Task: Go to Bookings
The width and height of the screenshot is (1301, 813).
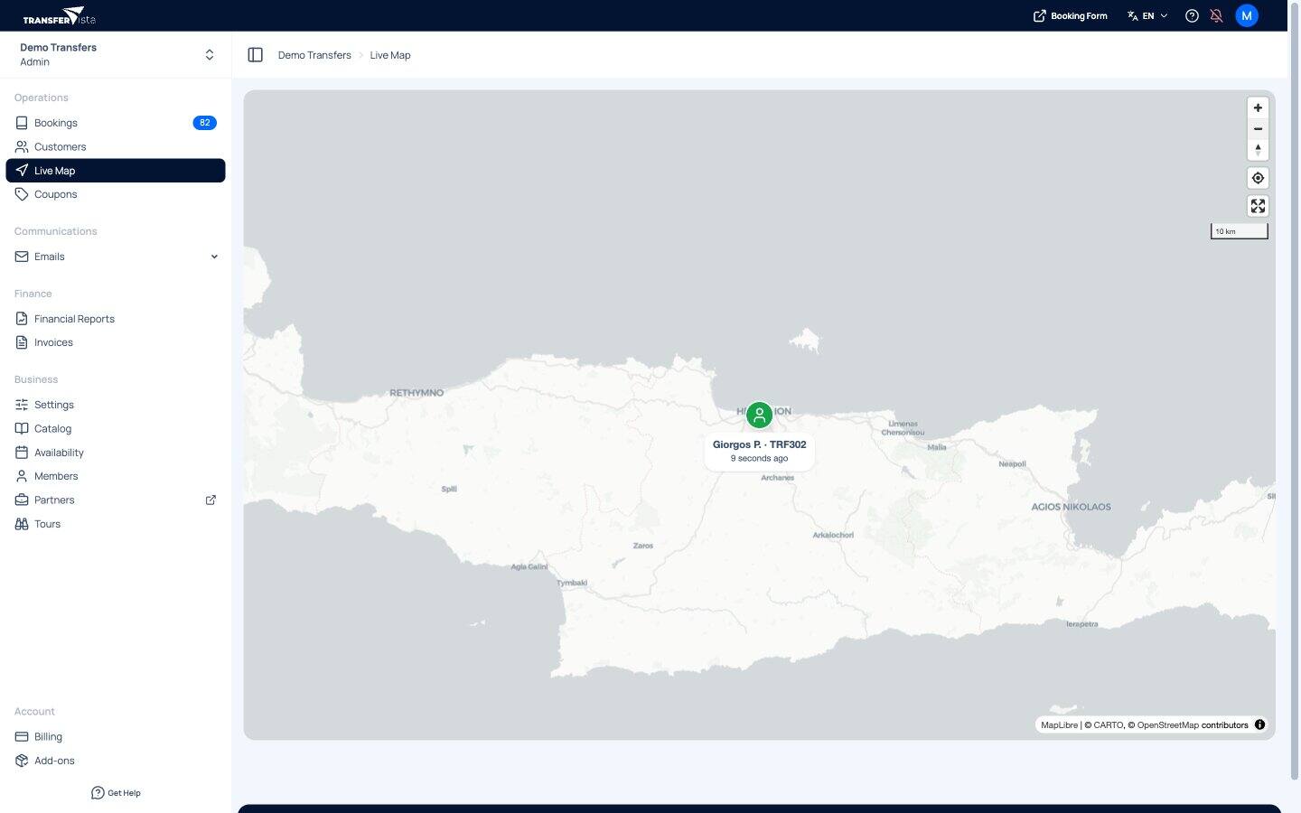Action: pyautogui.click(x=116, y=123)
